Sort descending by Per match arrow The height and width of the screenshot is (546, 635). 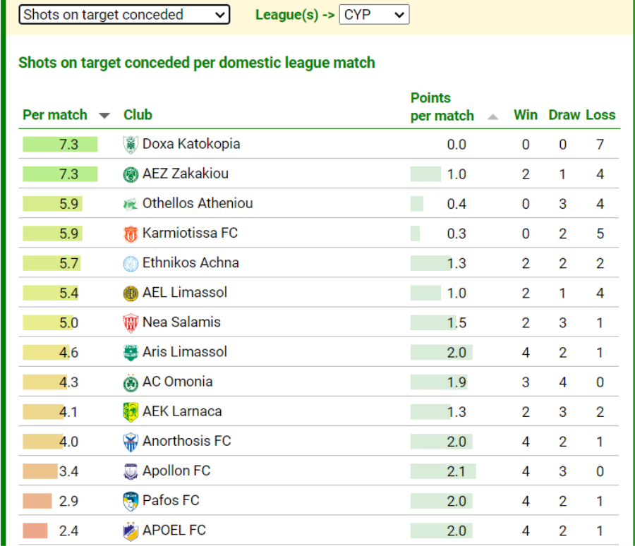[104, 116]
